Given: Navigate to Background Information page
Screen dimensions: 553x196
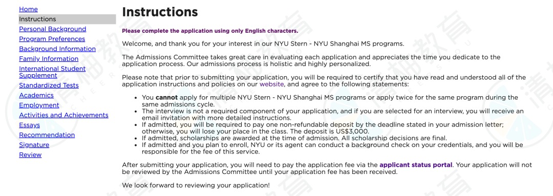Looking at the screenshot, I should [x=57, y=49].
